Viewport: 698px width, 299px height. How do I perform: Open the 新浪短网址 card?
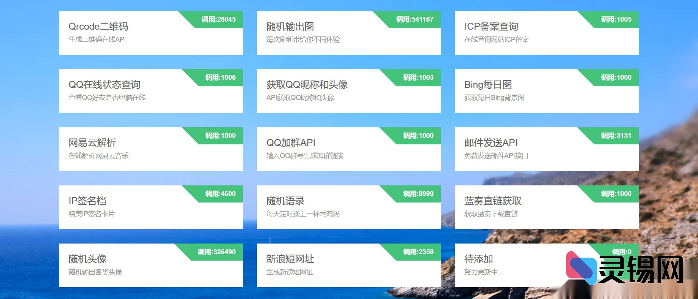[349, 265]
